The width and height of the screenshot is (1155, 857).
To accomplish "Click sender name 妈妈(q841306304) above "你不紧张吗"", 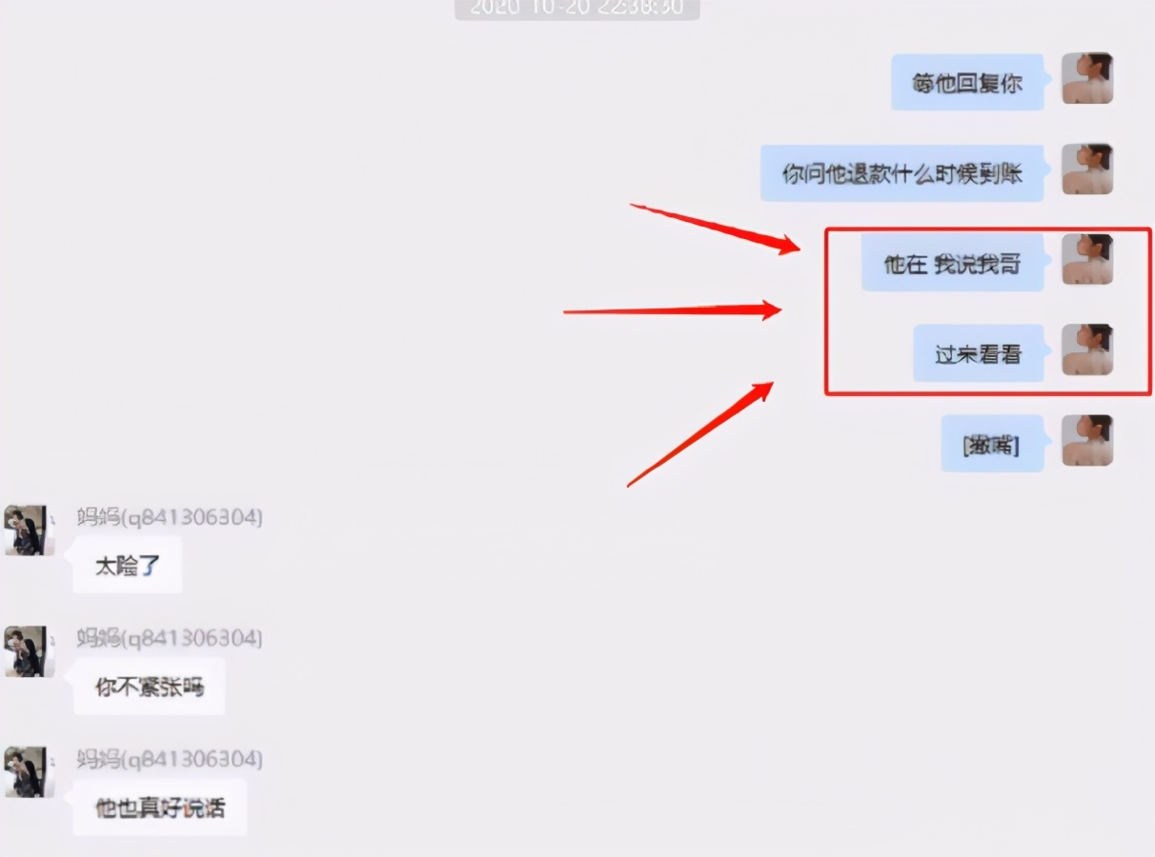I will coord(170,638).
